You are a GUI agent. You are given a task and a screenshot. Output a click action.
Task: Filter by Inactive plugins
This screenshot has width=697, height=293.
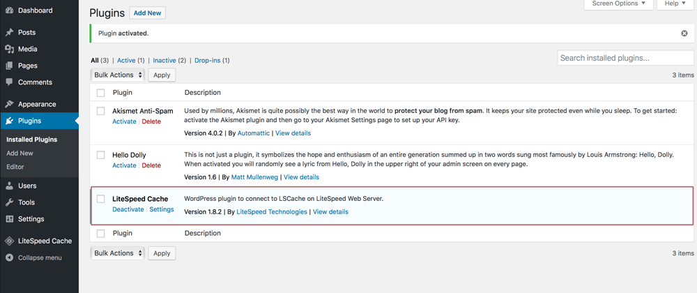[x=164, y=60]
